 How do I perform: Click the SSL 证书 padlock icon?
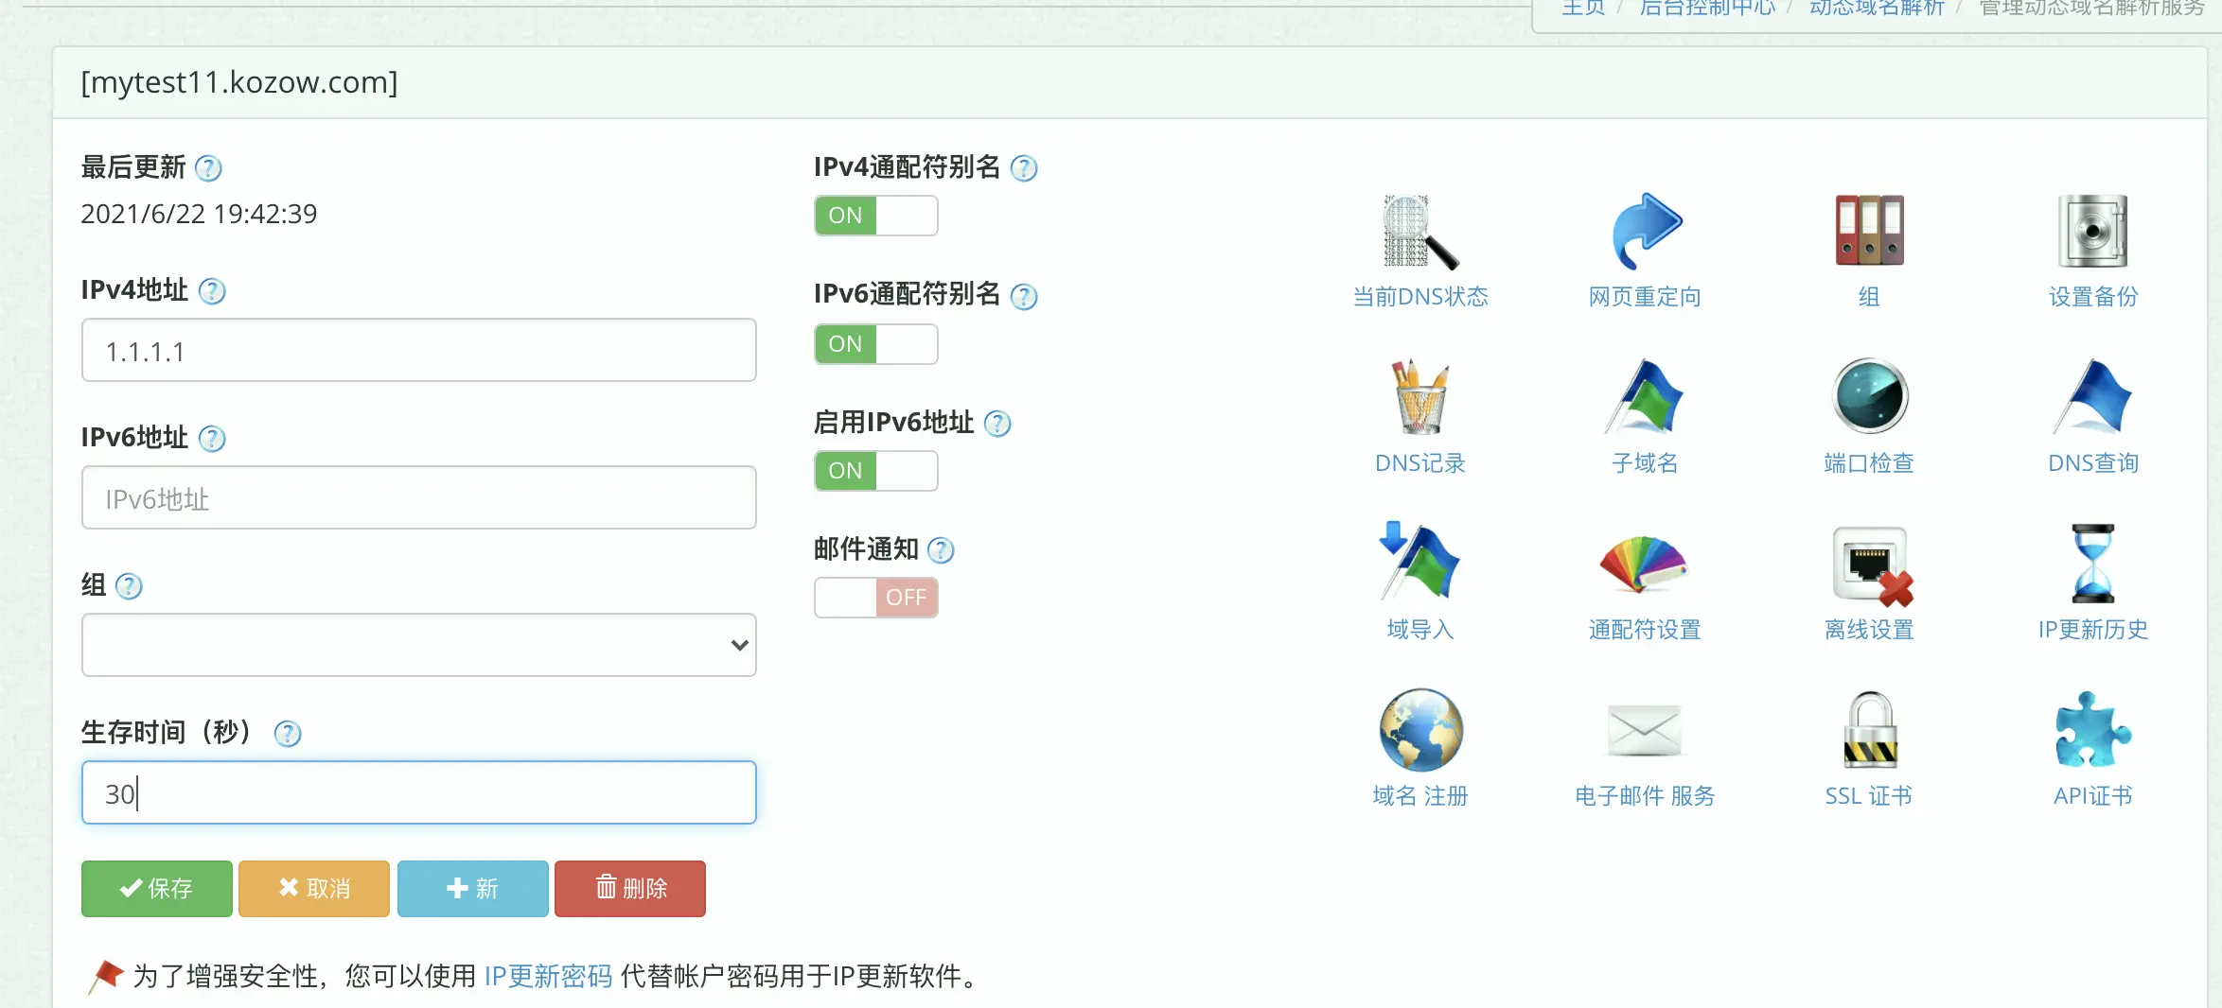click(x=1869, y=730)
